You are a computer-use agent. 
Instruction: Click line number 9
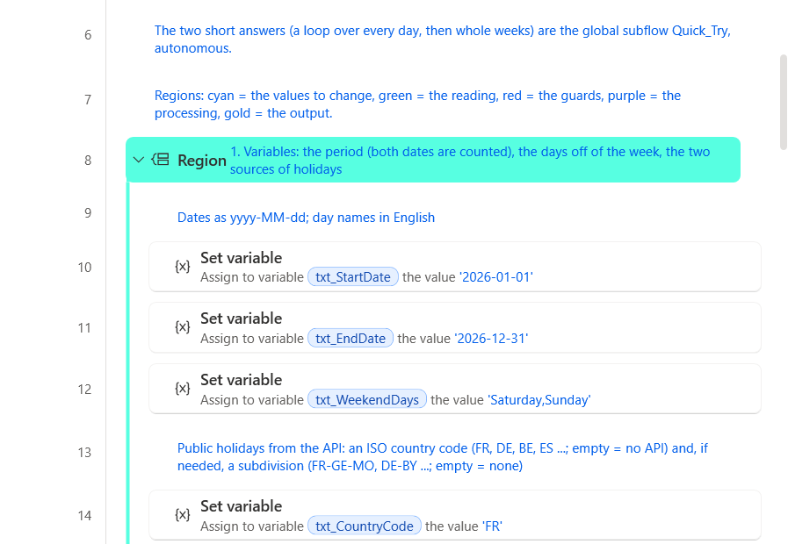[88, 213]
